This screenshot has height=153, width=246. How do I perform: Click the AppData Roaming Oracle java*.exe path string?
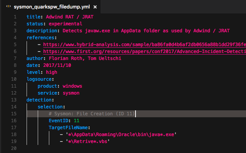[x=121, y=135]
